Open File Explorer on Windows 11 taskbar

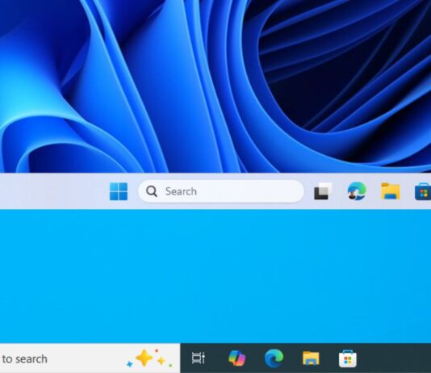(391, 191)
